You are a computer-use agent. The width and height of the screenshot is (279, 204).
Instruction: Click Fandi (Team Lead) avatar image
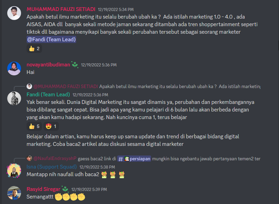pyautogui.click(x=14, y=98)
